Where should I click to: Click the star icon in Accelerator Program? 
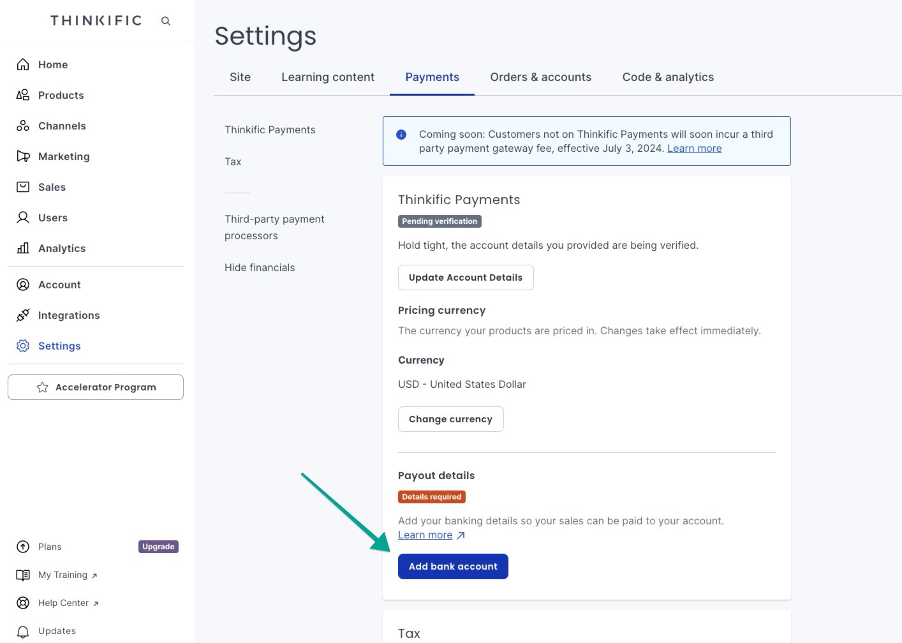[43, 387]
